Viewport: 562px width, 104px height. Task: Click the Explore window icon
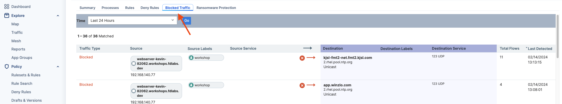pos(7,16)
